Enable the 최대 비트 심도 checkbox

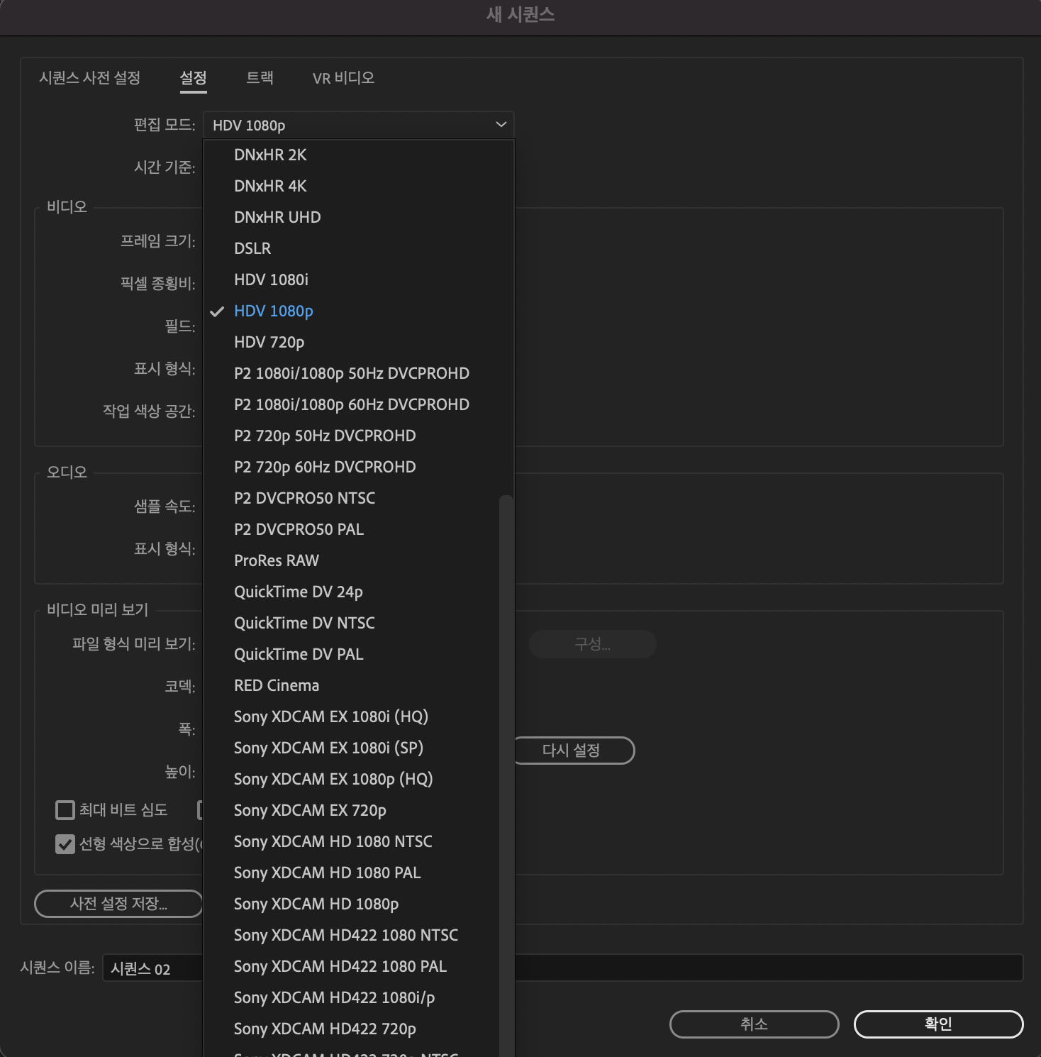pyautogui.click(x=65, y=810)
